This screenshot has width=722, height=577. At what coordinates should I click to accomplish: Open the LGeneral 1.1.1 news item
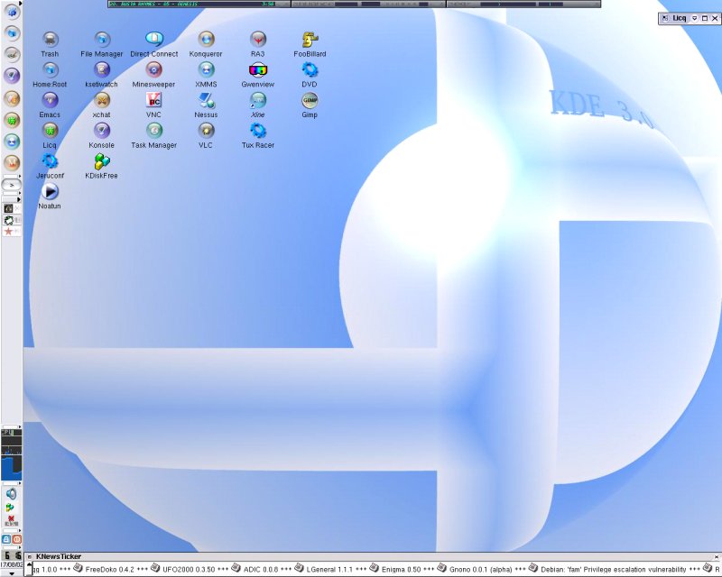coord(329,569)
